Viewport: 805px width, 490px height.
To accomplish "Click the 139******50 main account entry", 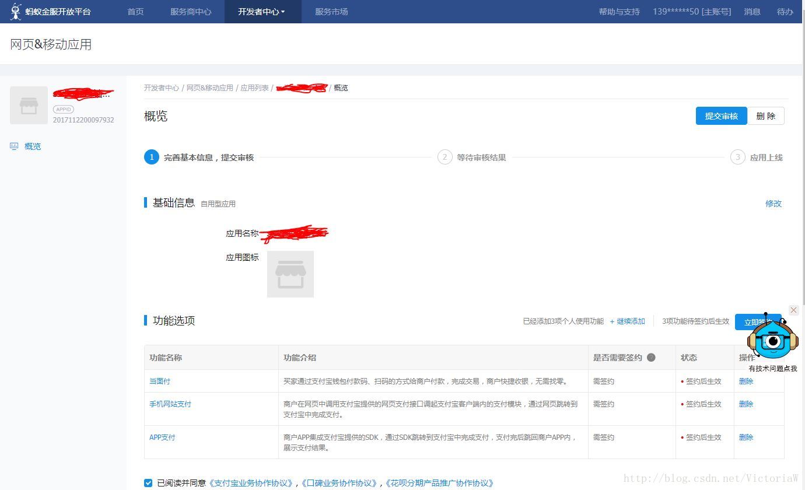I will pos(692,12).
